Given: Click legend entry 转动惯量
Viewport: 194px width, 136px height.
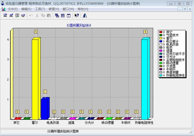Looking at the screenshot, I should coord(172,63).
